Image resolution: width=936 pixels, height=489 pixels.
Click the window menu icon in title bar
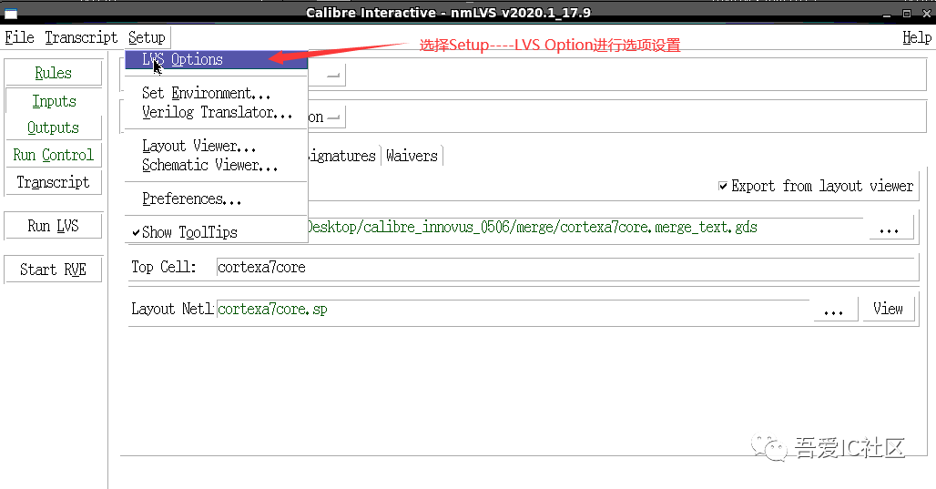tap(11, 13)
